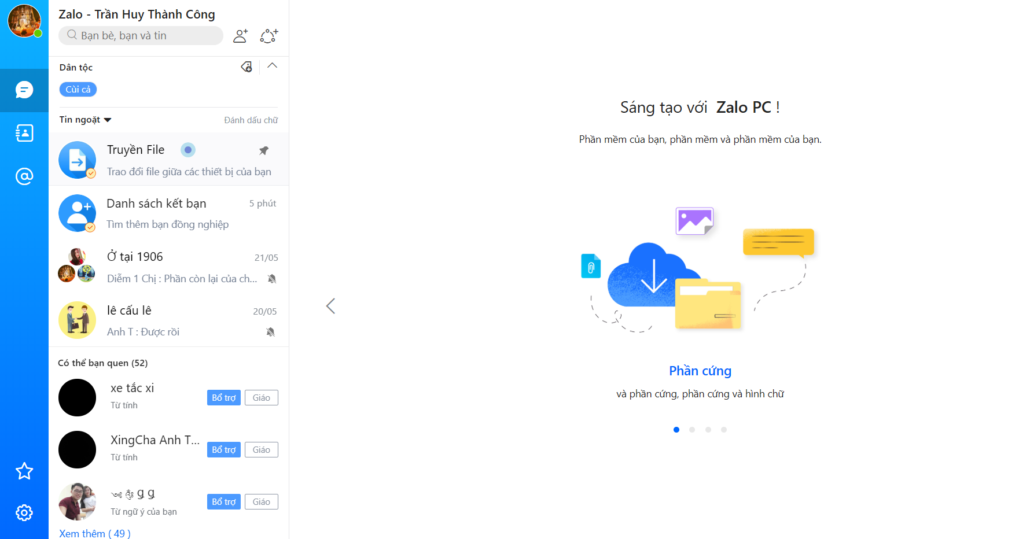Expand suggestions with Xem thêm (49)
This screenshot has height=539, width=1030.
click(95, 533)
